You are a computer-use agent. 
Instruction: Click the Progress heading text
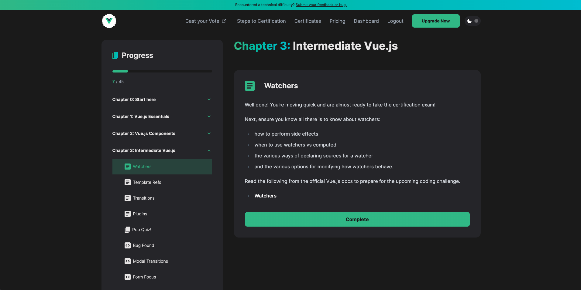tap(137, 56)
